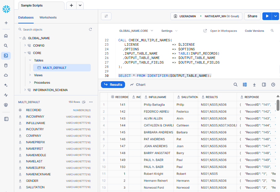Select the Philip Battaglia cell

157,105
